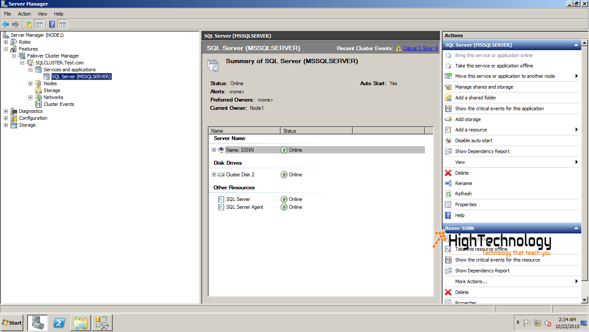Collapse Services and applications node
This screenshot has width=589, height=332.
[30, 70]
